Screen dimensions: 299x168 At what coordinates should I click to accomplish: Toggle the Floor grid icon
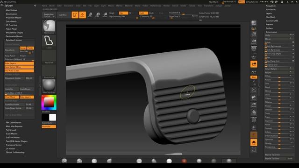[254, 56]
